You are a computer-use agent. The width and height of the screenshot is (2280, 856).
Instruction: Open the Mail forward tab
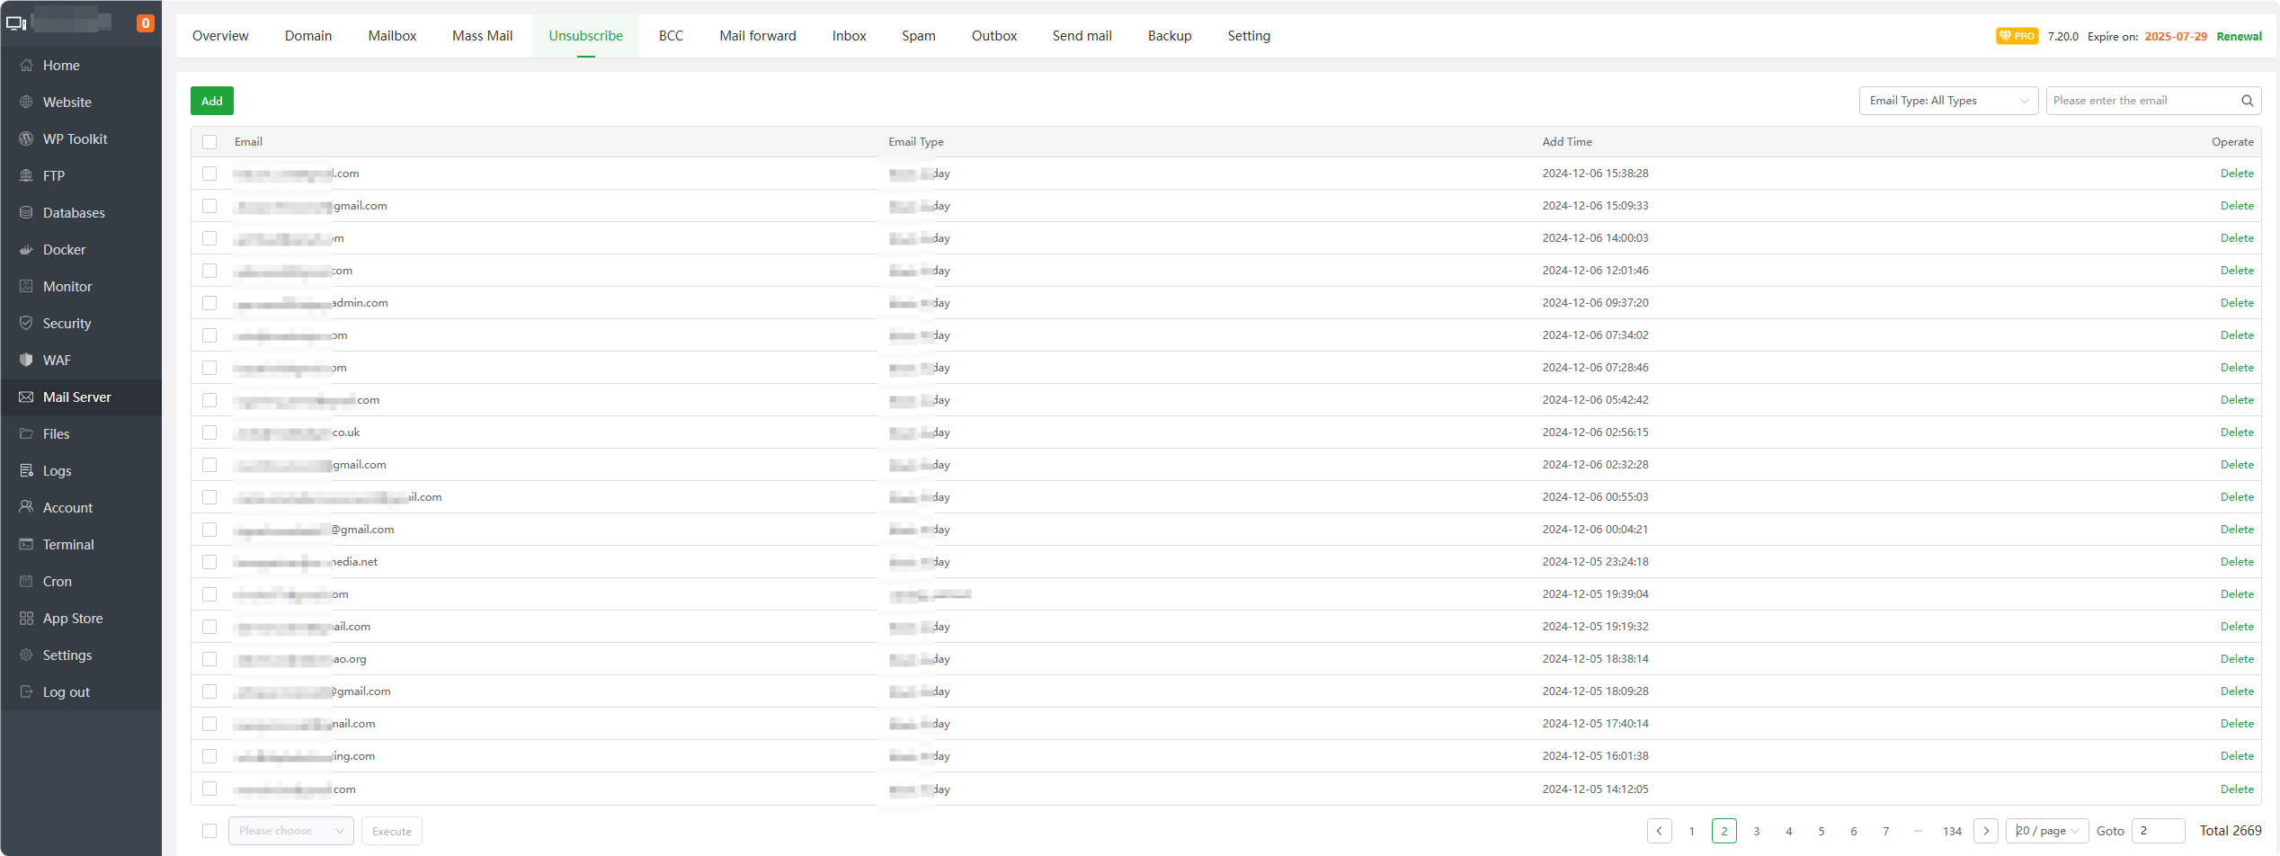[758, 36]
